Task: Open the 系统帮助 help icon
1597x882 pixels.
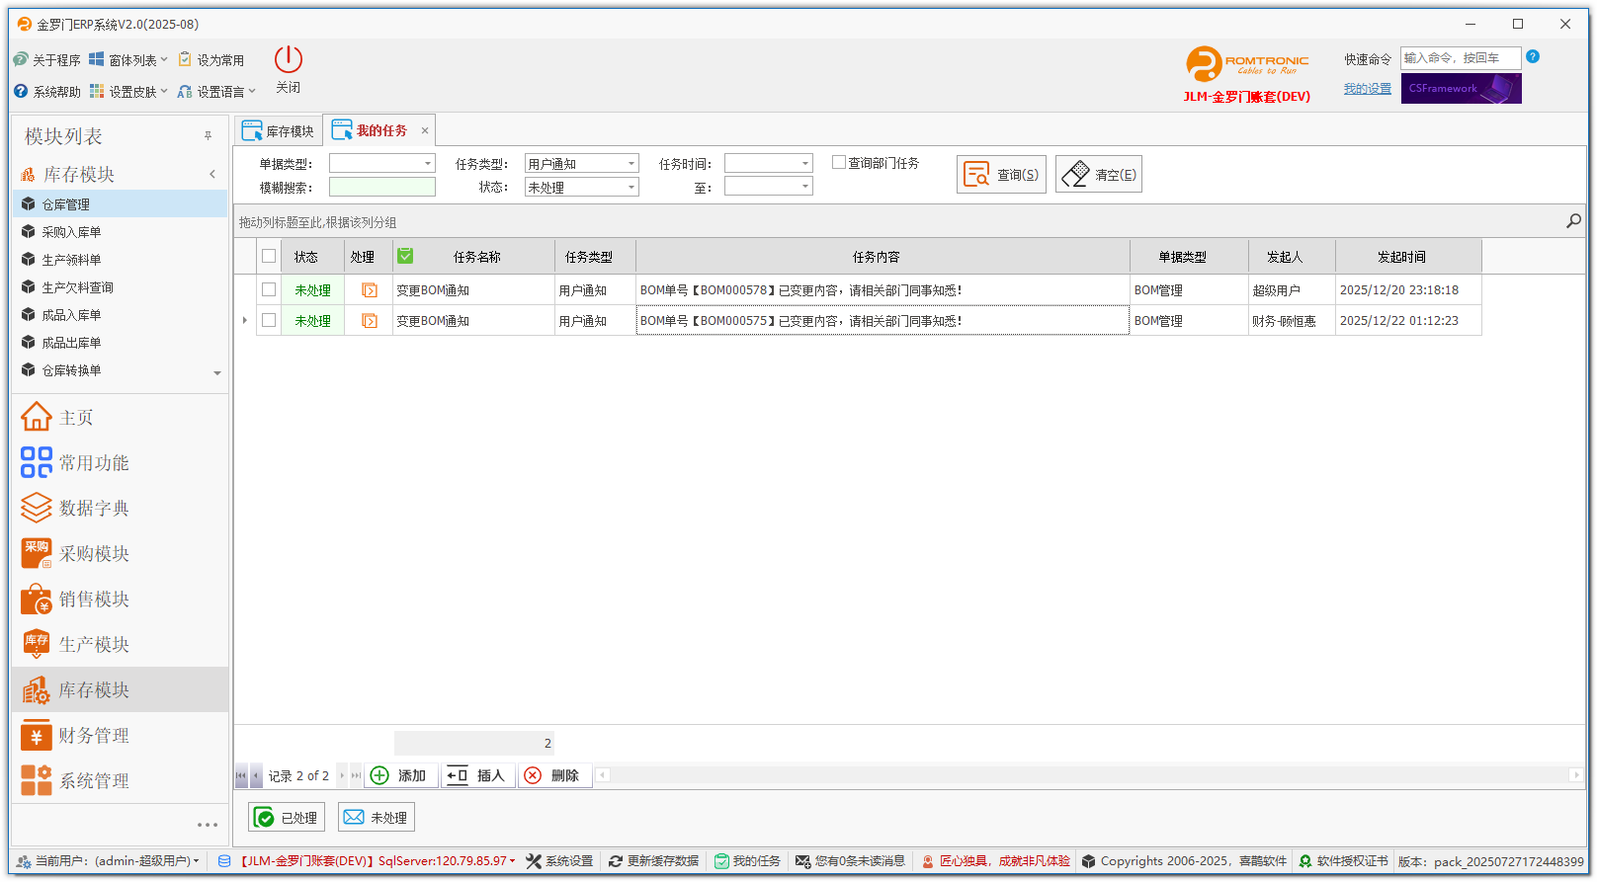Action: click(21, 91)
